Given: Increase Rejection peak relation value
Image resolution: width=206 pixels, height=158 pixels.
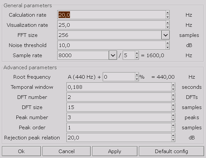Looking at the screenshot, I should 173,135.
